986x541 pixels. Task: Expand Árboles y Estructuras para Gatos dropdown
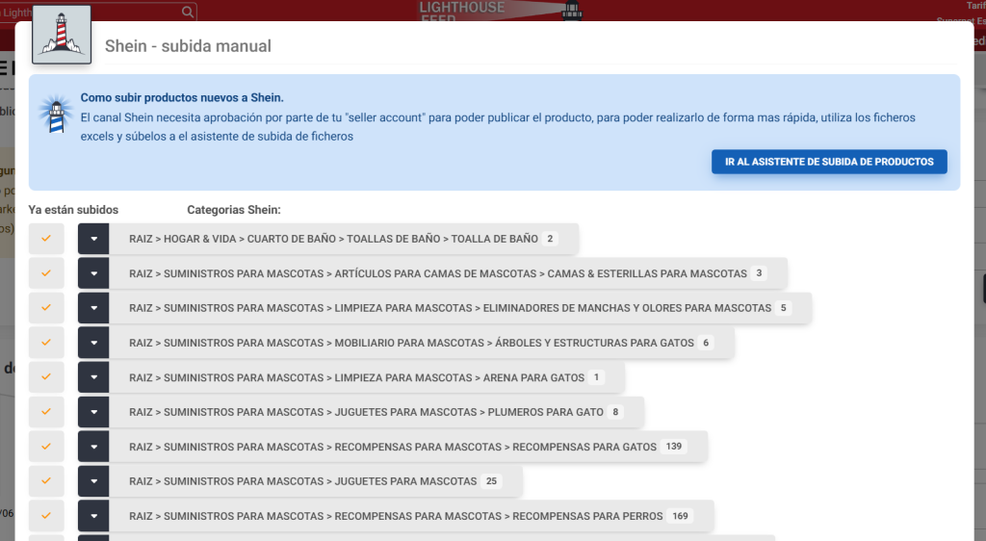[93, 343]
